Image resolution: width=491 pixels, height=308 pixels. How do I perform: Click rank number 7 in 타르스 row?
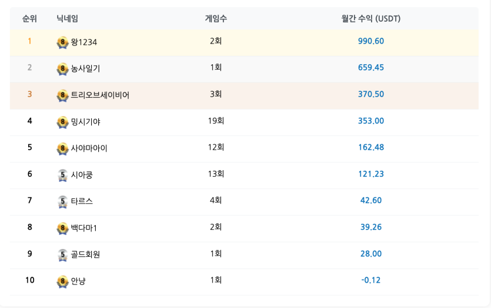click(x=29, y=200)
